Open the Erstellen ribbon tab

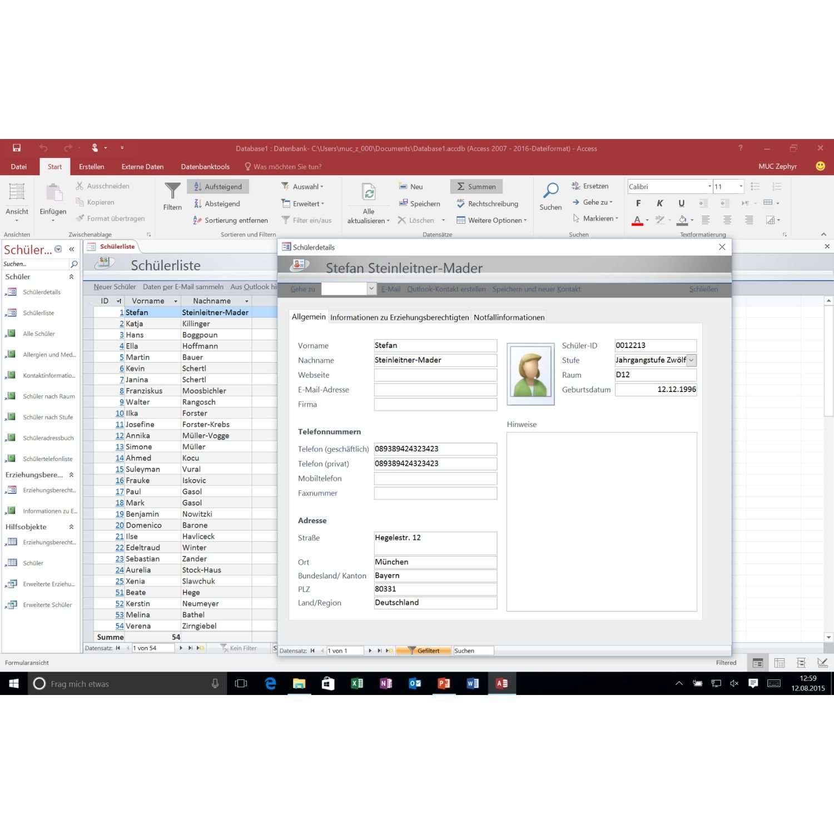[x=91, y=166]
